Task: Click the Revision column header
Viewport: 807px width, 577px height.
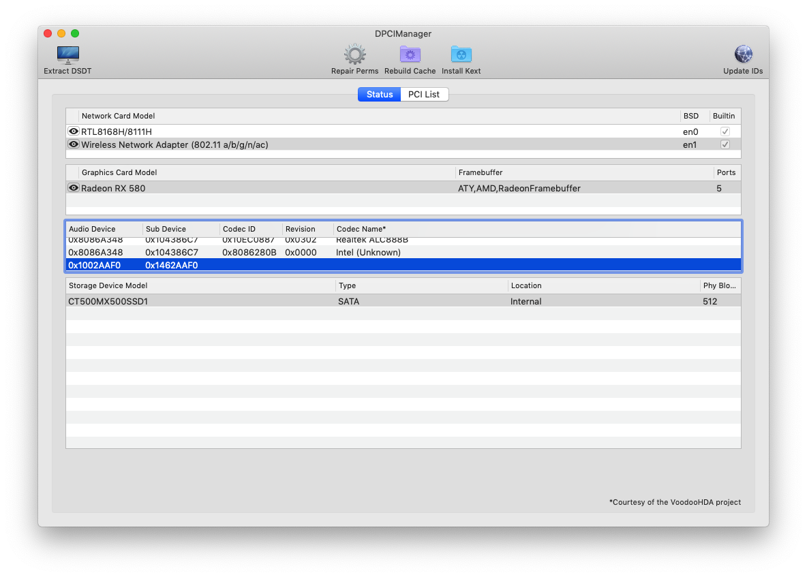Action: pyautogui.click(x=308, y=229)
